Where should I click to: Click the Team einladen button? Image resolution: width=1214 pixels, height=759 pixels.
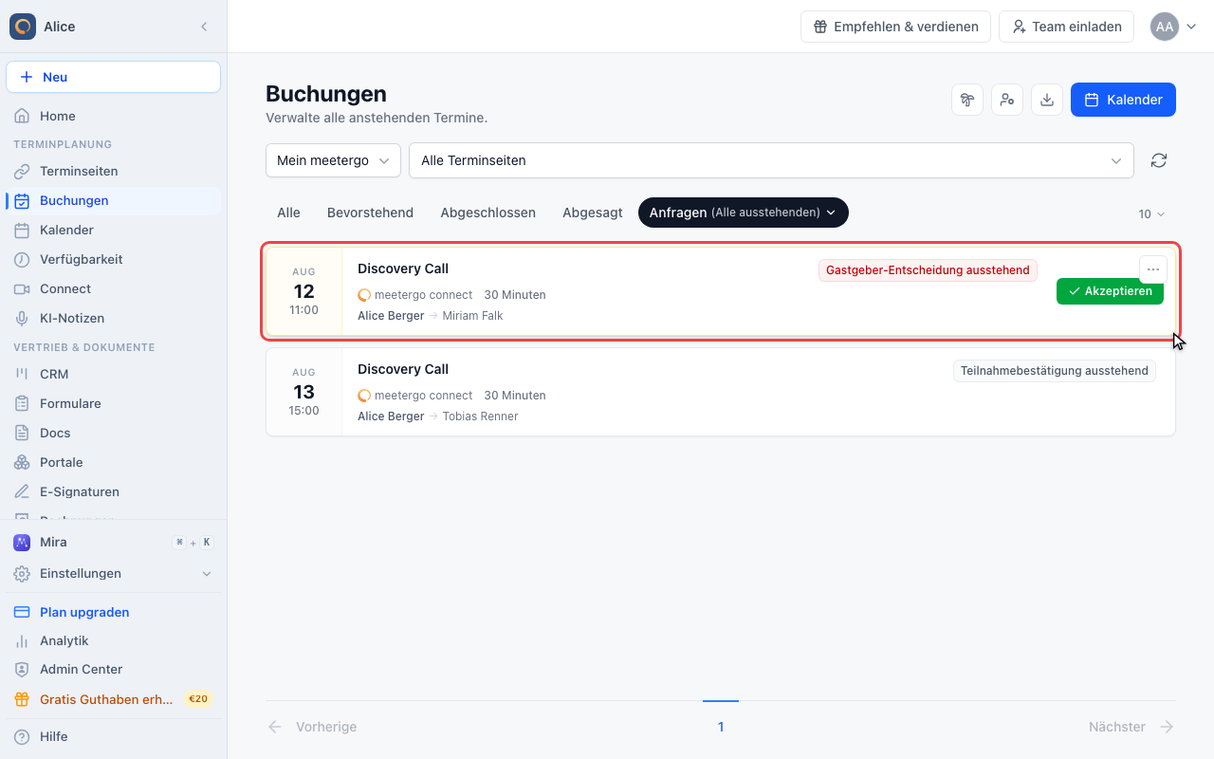coord(1066,27)
